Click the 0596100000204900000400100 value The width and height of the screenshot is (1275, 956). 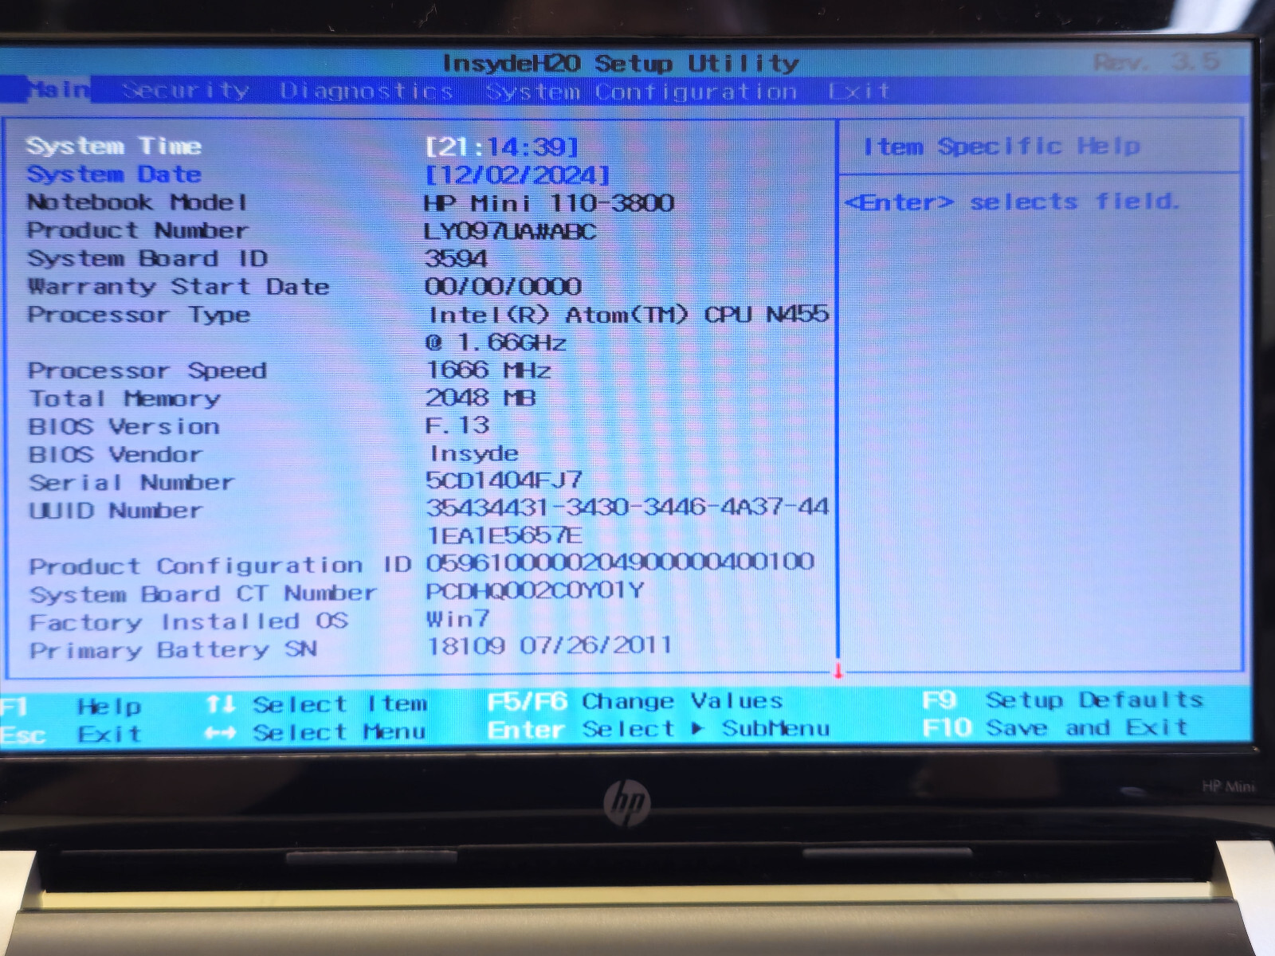pos(620,562)
